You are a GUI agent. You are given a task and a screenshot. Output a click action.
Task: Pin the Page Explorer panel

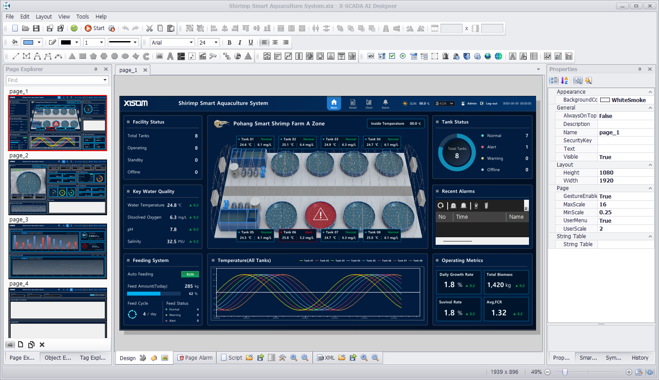[96, 69]
